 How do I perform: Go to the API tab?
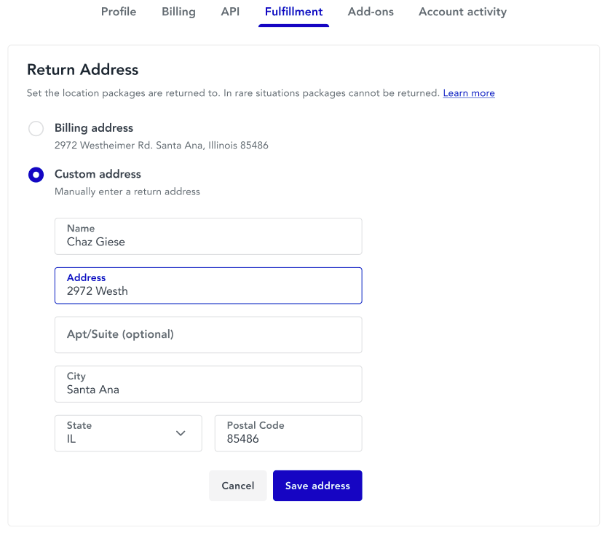coord(230,12)
